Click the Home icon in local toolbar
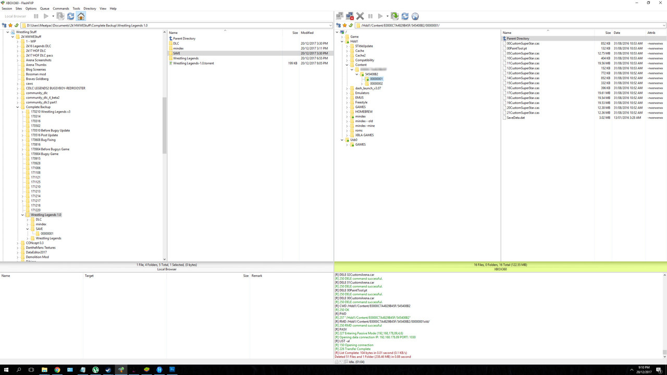The width and height of the screenshot is (667, 375). [x=81, y=16]
